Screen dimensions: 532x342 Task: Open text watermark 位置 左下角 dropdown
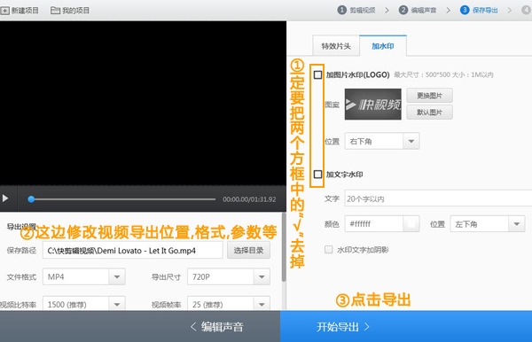pos(488,223)
